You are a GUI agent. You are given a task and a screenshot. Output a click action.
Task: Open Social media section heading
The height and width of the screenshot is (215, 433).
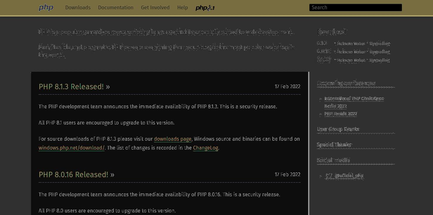[x=333, y=160]
